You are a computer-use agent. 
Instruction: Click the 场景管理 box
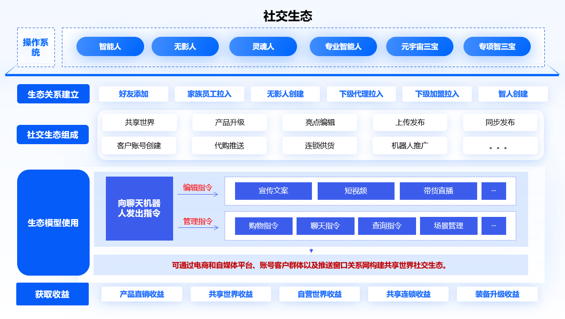click(x=449, y=226)
